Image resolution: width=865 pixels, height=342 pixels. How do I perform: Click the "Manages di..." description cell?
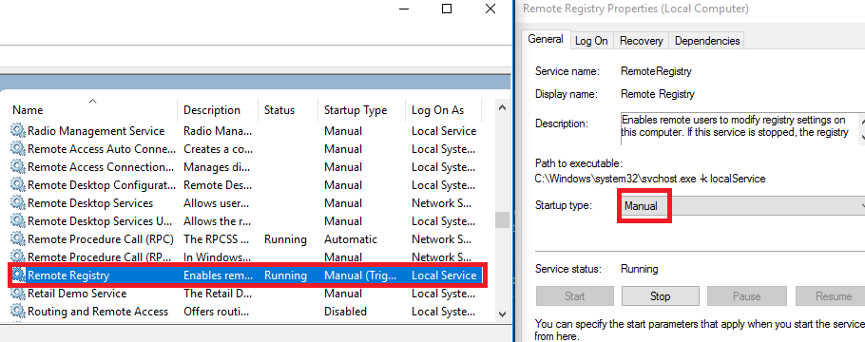point(218,167)
